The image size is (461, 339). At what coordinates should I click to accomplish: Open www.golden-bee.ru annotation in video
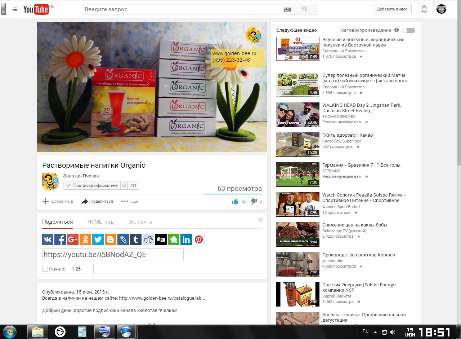point(234,53)
